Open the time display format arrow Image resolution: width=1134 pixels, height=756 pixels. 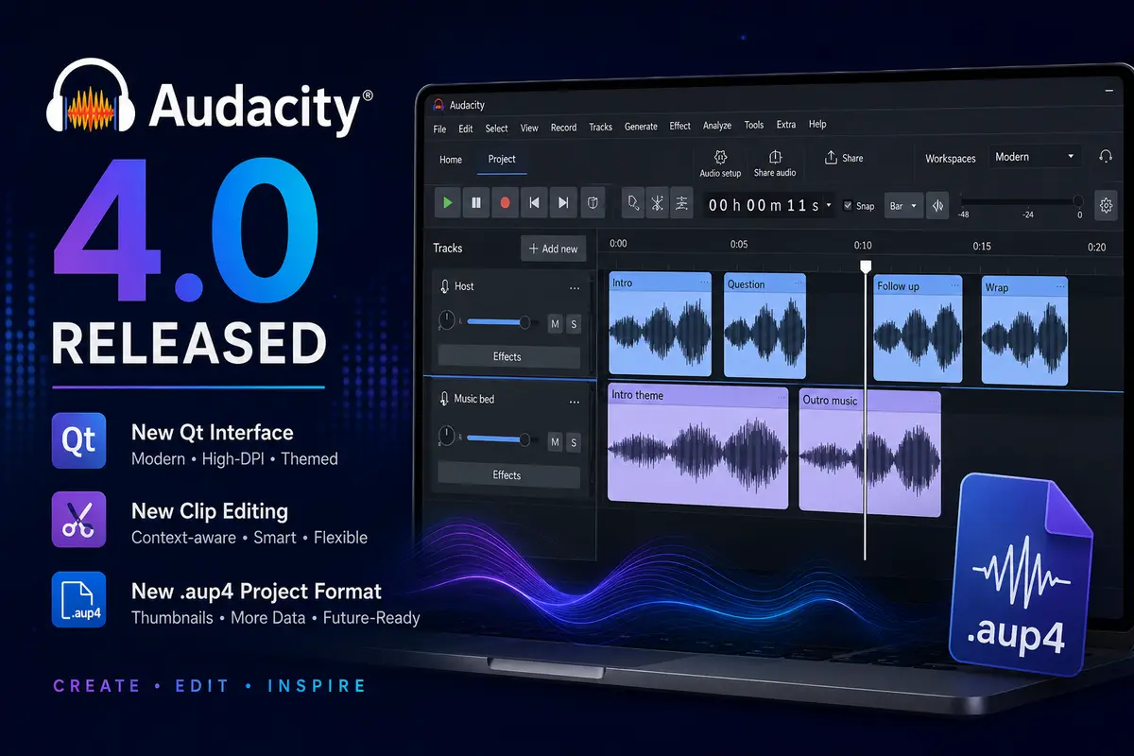click(x=829, y=205)
